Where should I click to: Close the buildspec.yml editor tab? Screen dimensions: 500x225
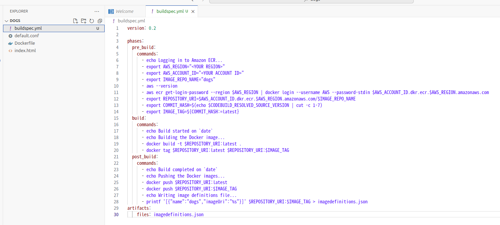coord(193,12)
